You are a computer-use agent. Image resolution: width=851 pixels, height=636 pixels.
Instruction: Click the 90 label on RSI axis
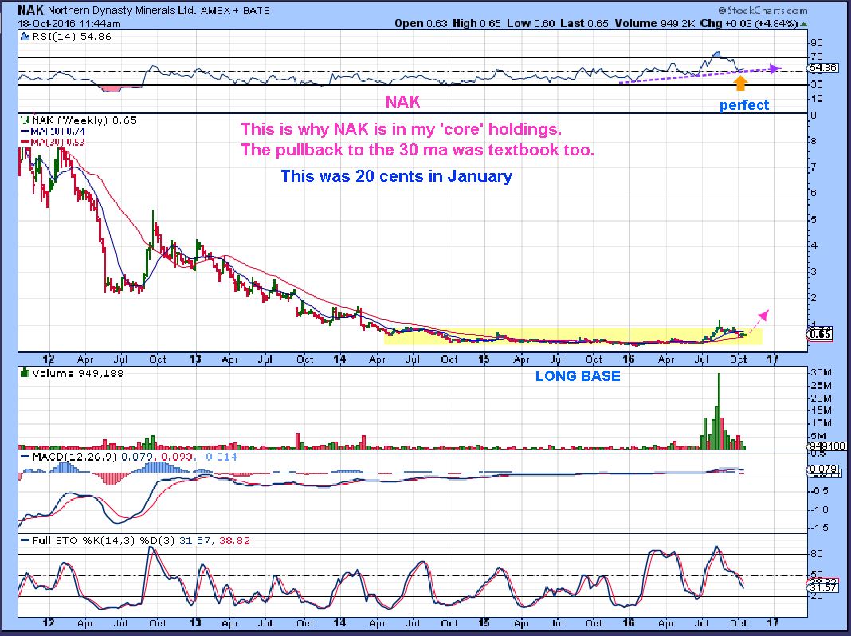(818, 43)
